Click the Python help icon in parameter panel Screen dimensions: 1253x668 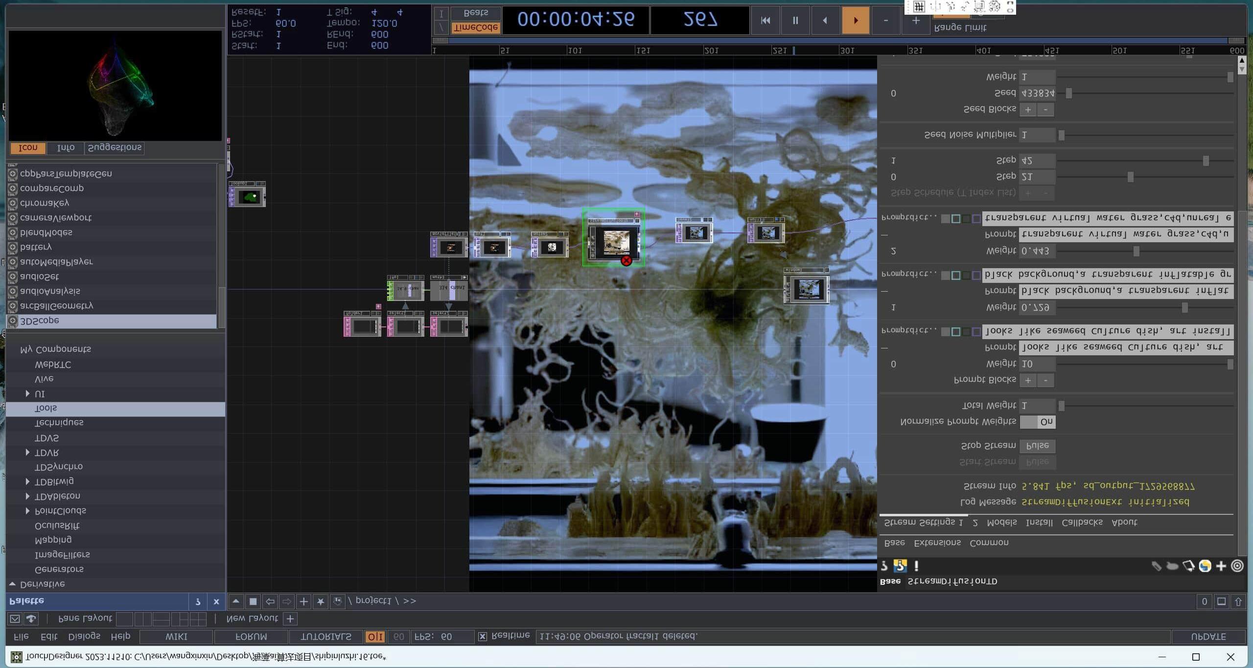coord(900,566)
